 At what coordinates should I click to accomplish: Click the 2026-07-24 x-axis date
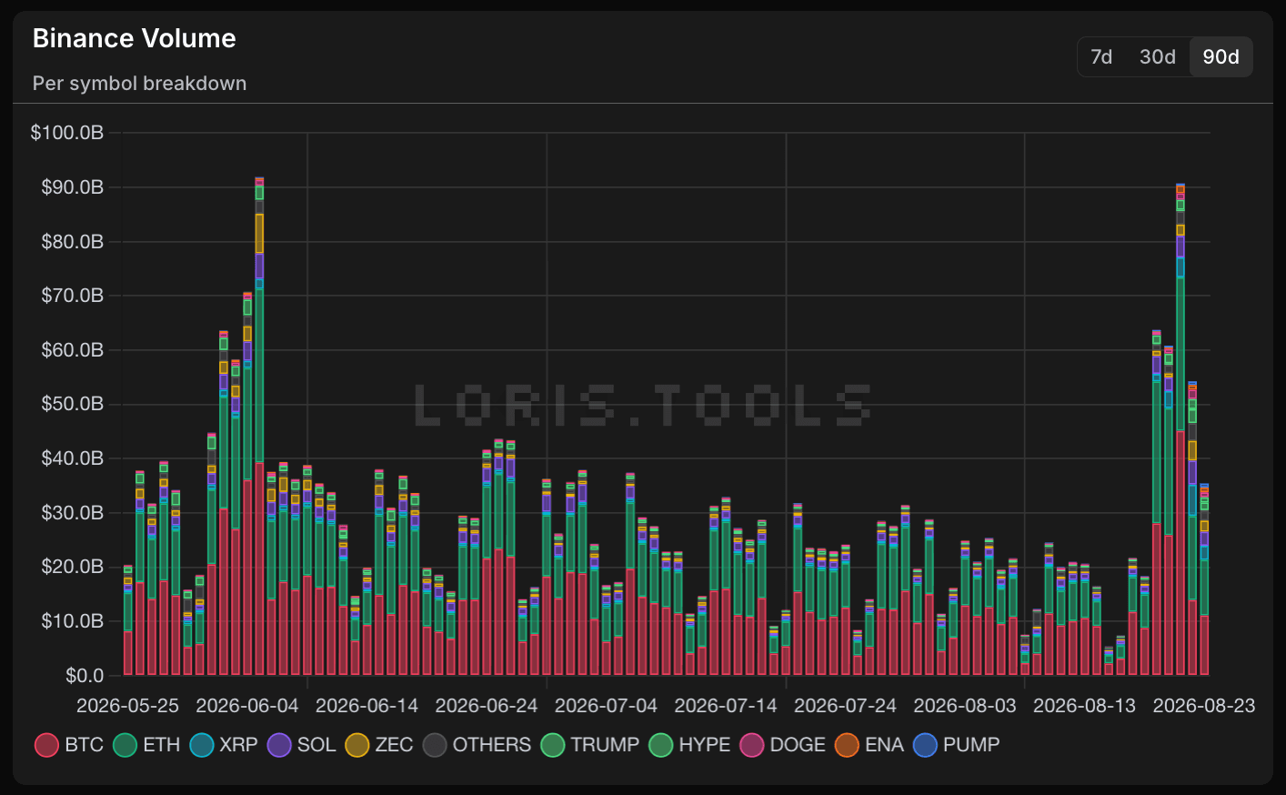(x=845, y=706)
